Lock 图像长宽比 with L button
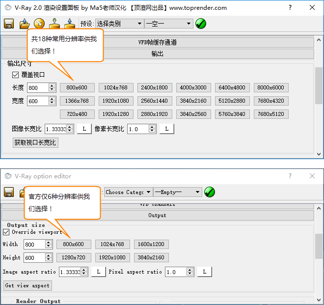 click(84, 129)
